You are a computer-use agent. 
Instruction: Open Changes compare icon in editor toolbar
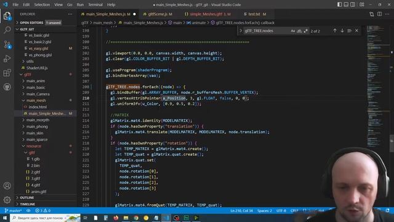pyautogui.click(x=372, y=14)
